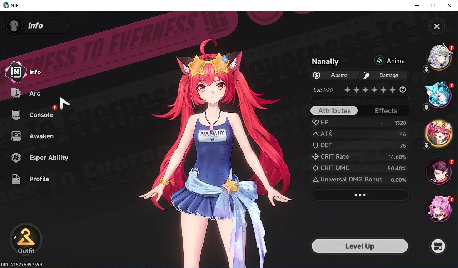The width and height of the screenshot is (458, 268).
Task: Select the blue-haired cat-ear character portrait
Action: (x=439, y=95)
